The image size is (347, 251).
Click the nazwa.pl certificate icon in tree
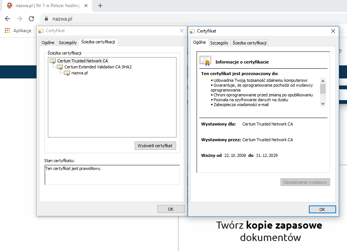pos(67,73)
